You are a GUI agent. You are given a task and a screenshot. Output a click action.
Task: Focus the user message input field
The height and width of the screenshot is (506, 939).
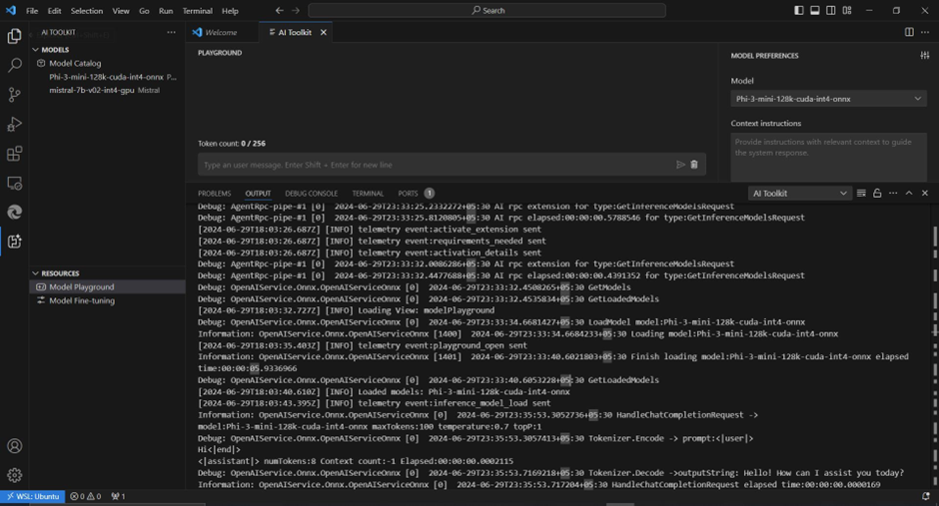pyautogui.click(x=436, y=165)
